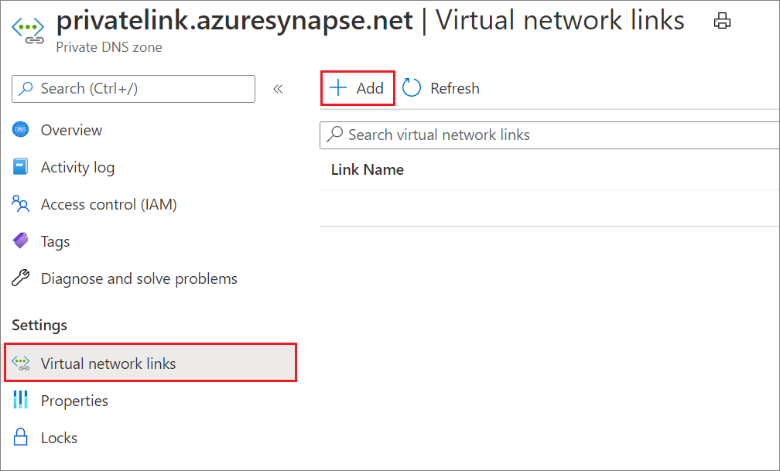The image size is (780, 471).
Task: Click the Activity log book icon
Action: [x=20, y=166]
